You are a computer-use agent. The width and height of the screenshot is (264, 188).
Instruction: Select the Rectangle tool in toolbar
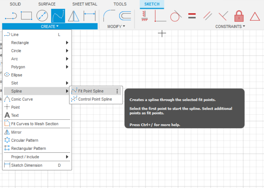(x=26, y=16)
